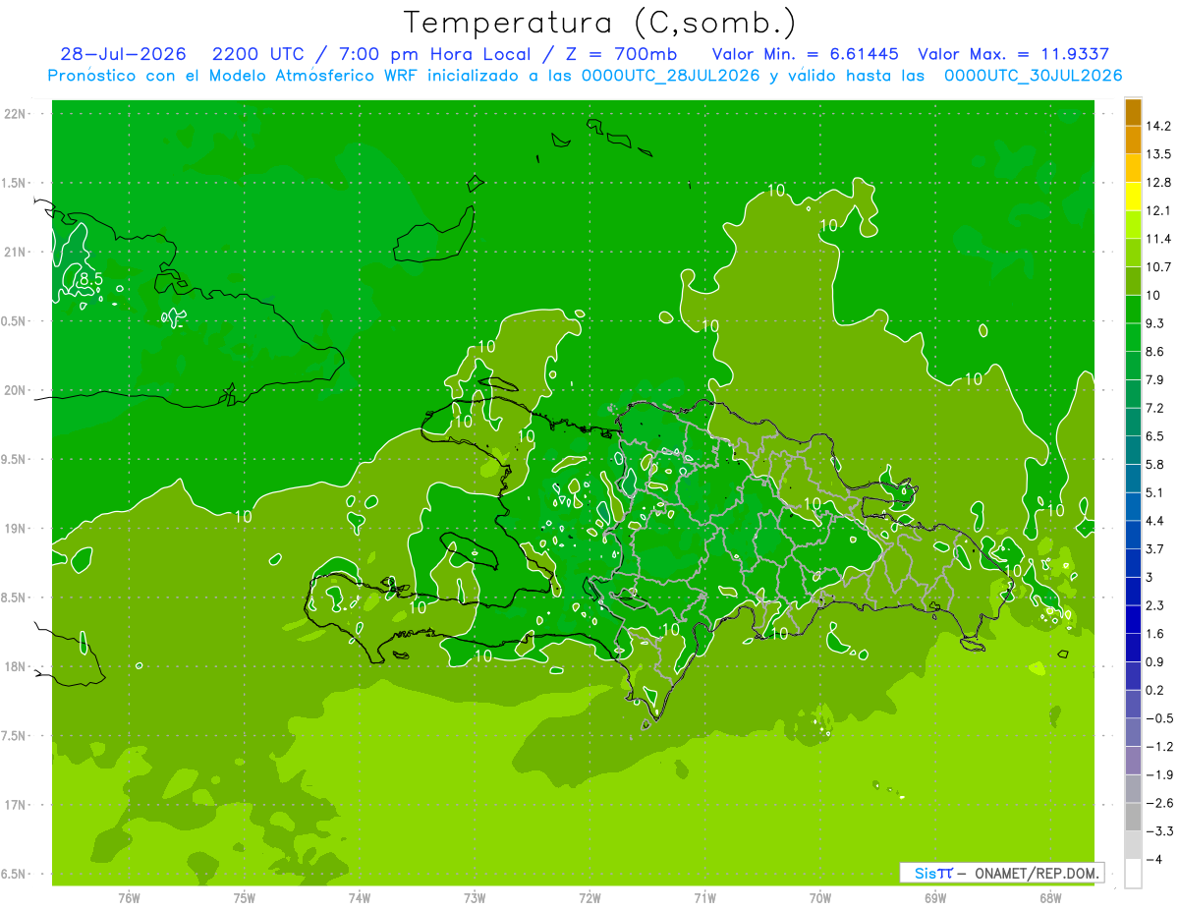Click the "3.7" colorbar scale value

click(1154, 548)
